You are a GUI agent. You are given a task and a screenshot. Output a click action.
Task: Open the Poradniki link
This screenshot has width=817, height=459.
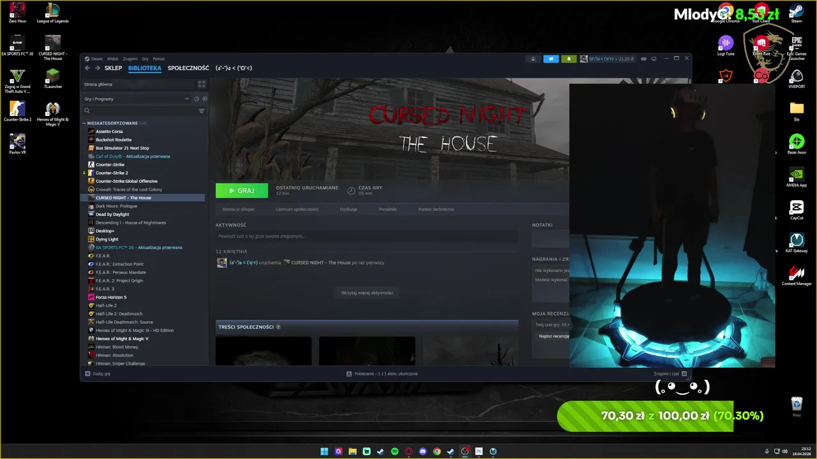pos(387,209)
